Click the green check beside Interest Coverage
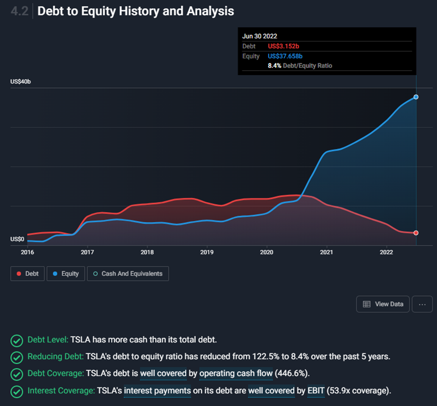 (17, 391)
